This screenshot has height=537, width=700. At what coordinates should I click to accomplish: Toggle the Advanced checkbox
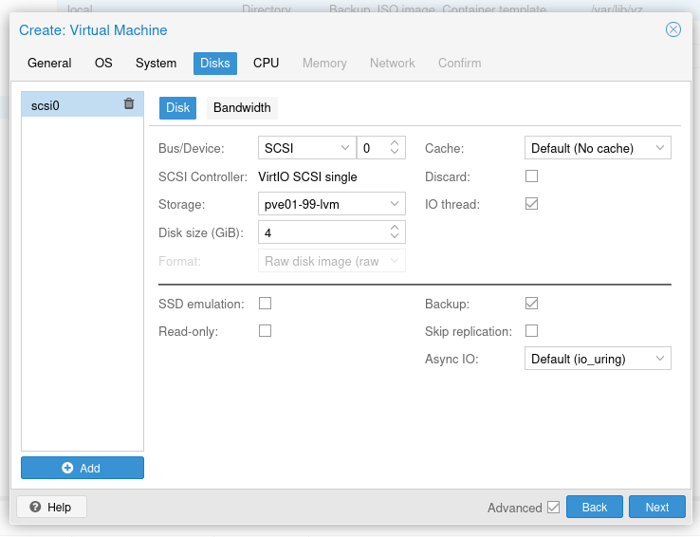point(553,507)
